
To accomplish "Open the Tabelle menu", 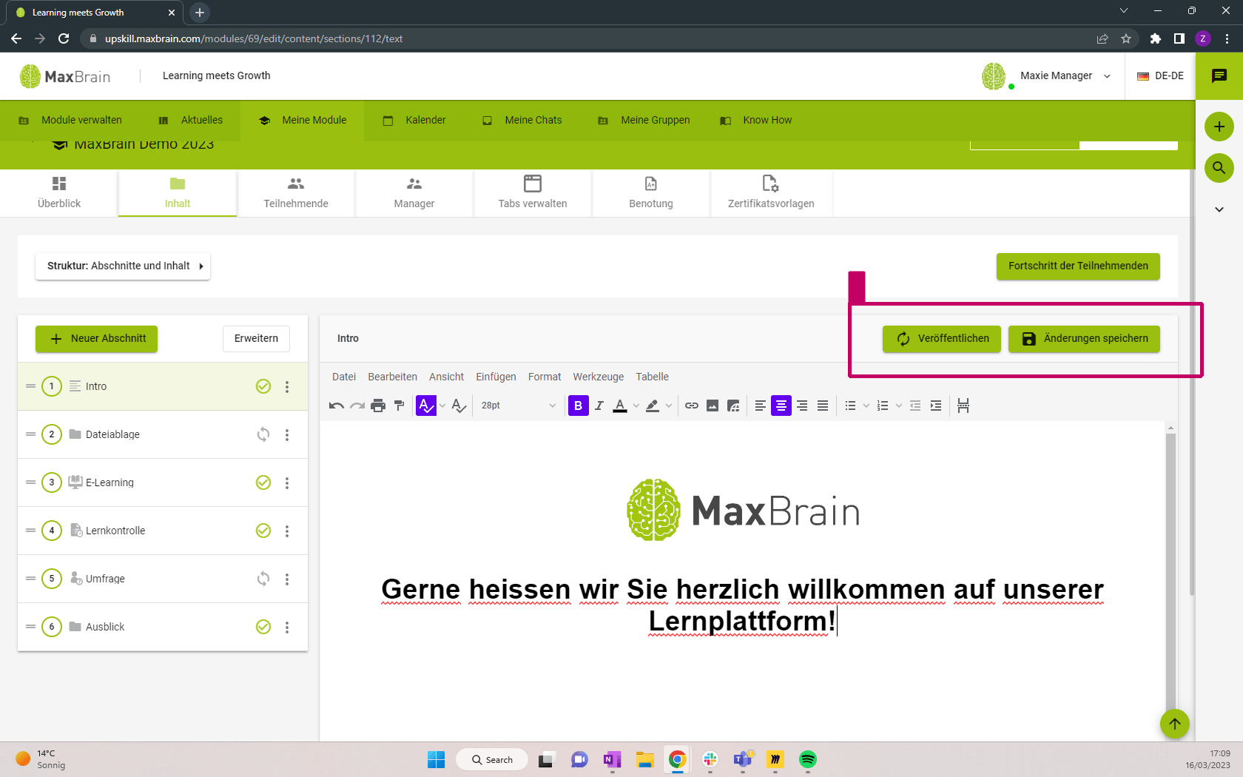I will pos(653,377).
